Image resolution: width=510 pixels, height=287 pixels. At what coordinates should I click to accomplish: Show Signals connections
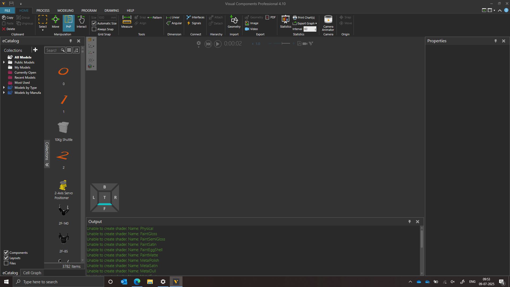click(x=194, y=23)
